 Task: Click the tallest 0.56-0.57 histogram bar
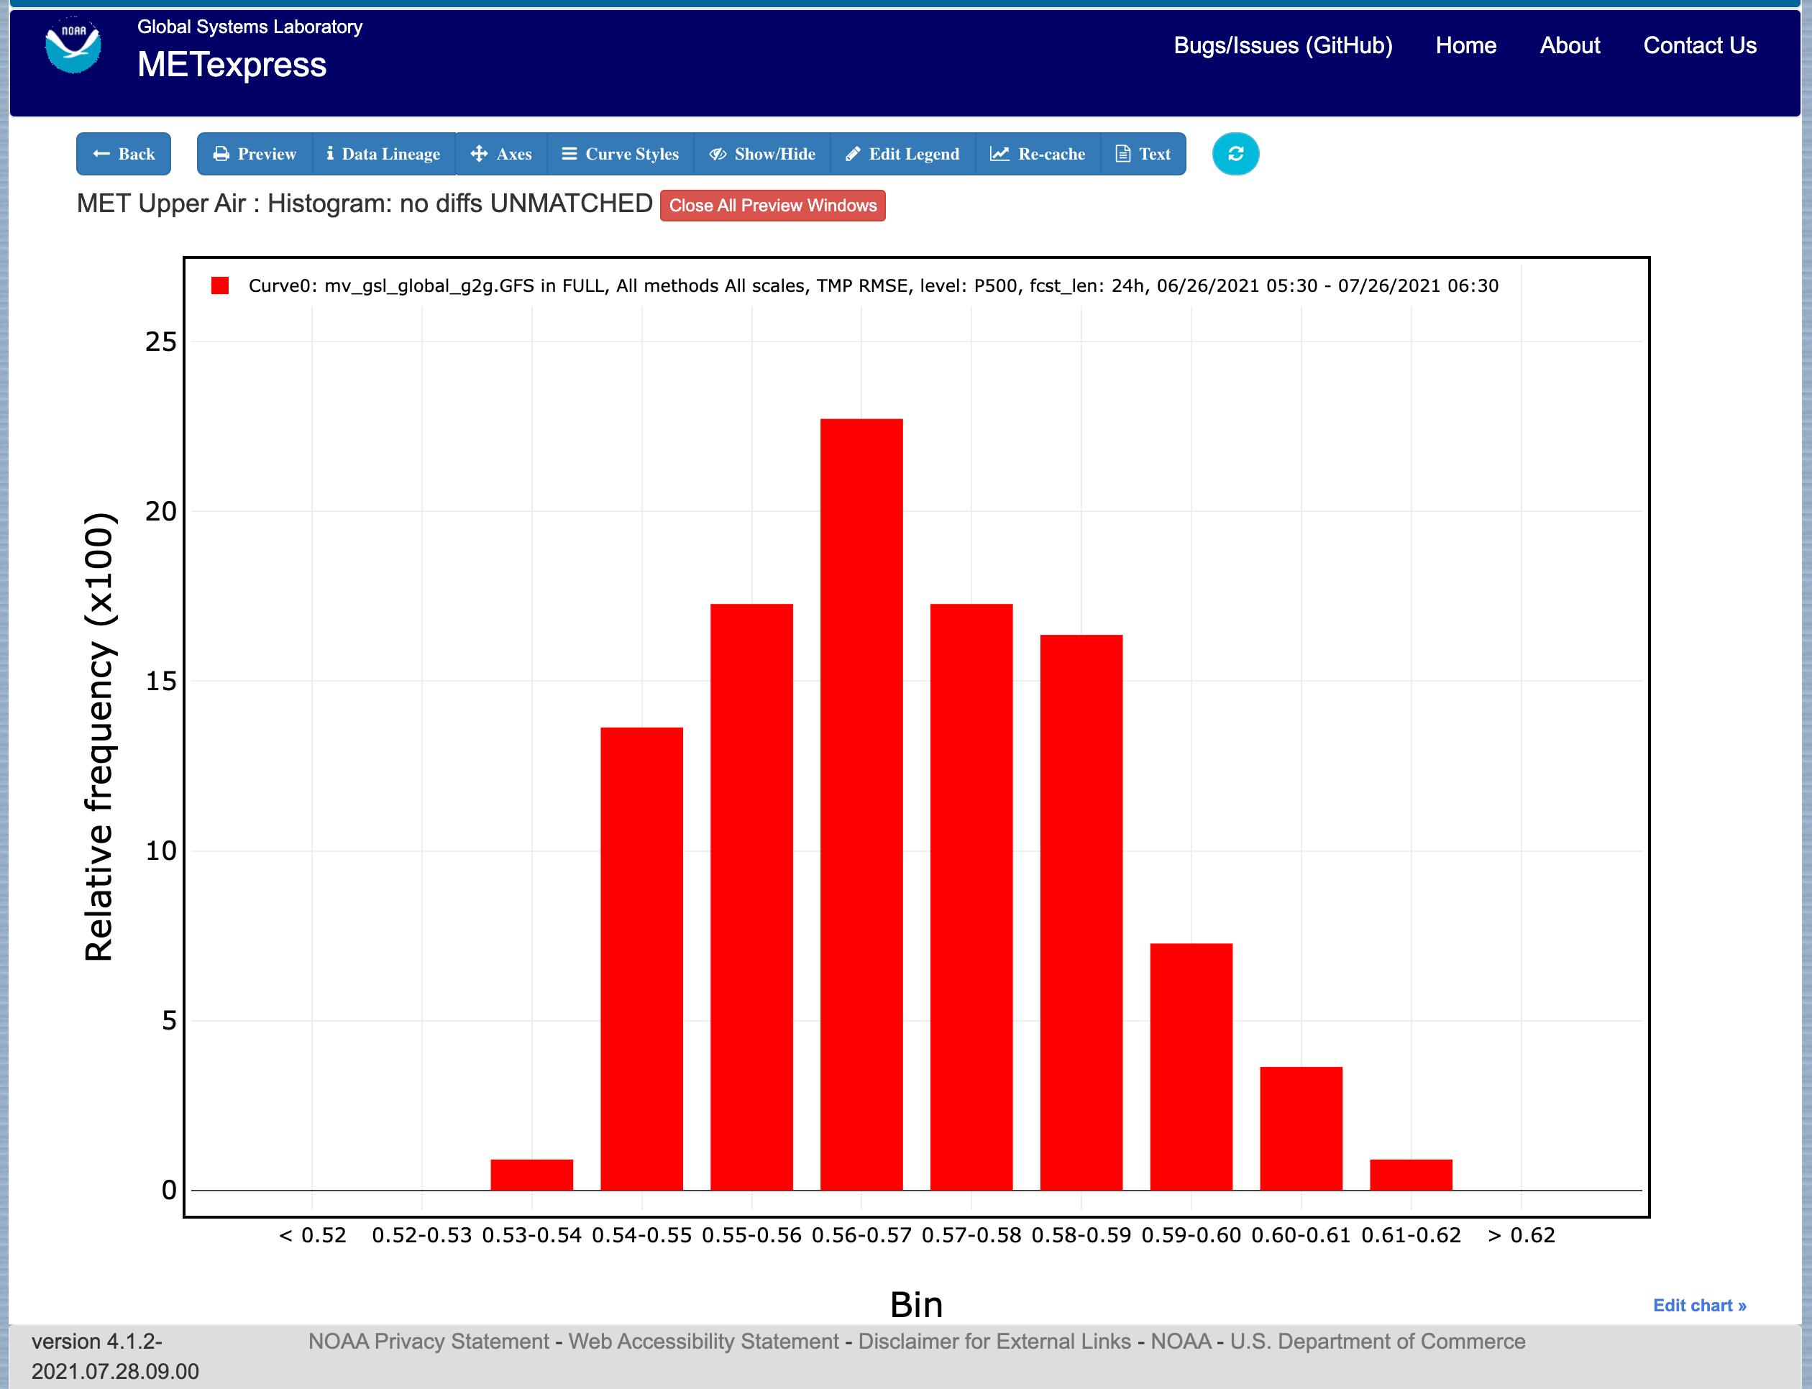pos(861,802)
